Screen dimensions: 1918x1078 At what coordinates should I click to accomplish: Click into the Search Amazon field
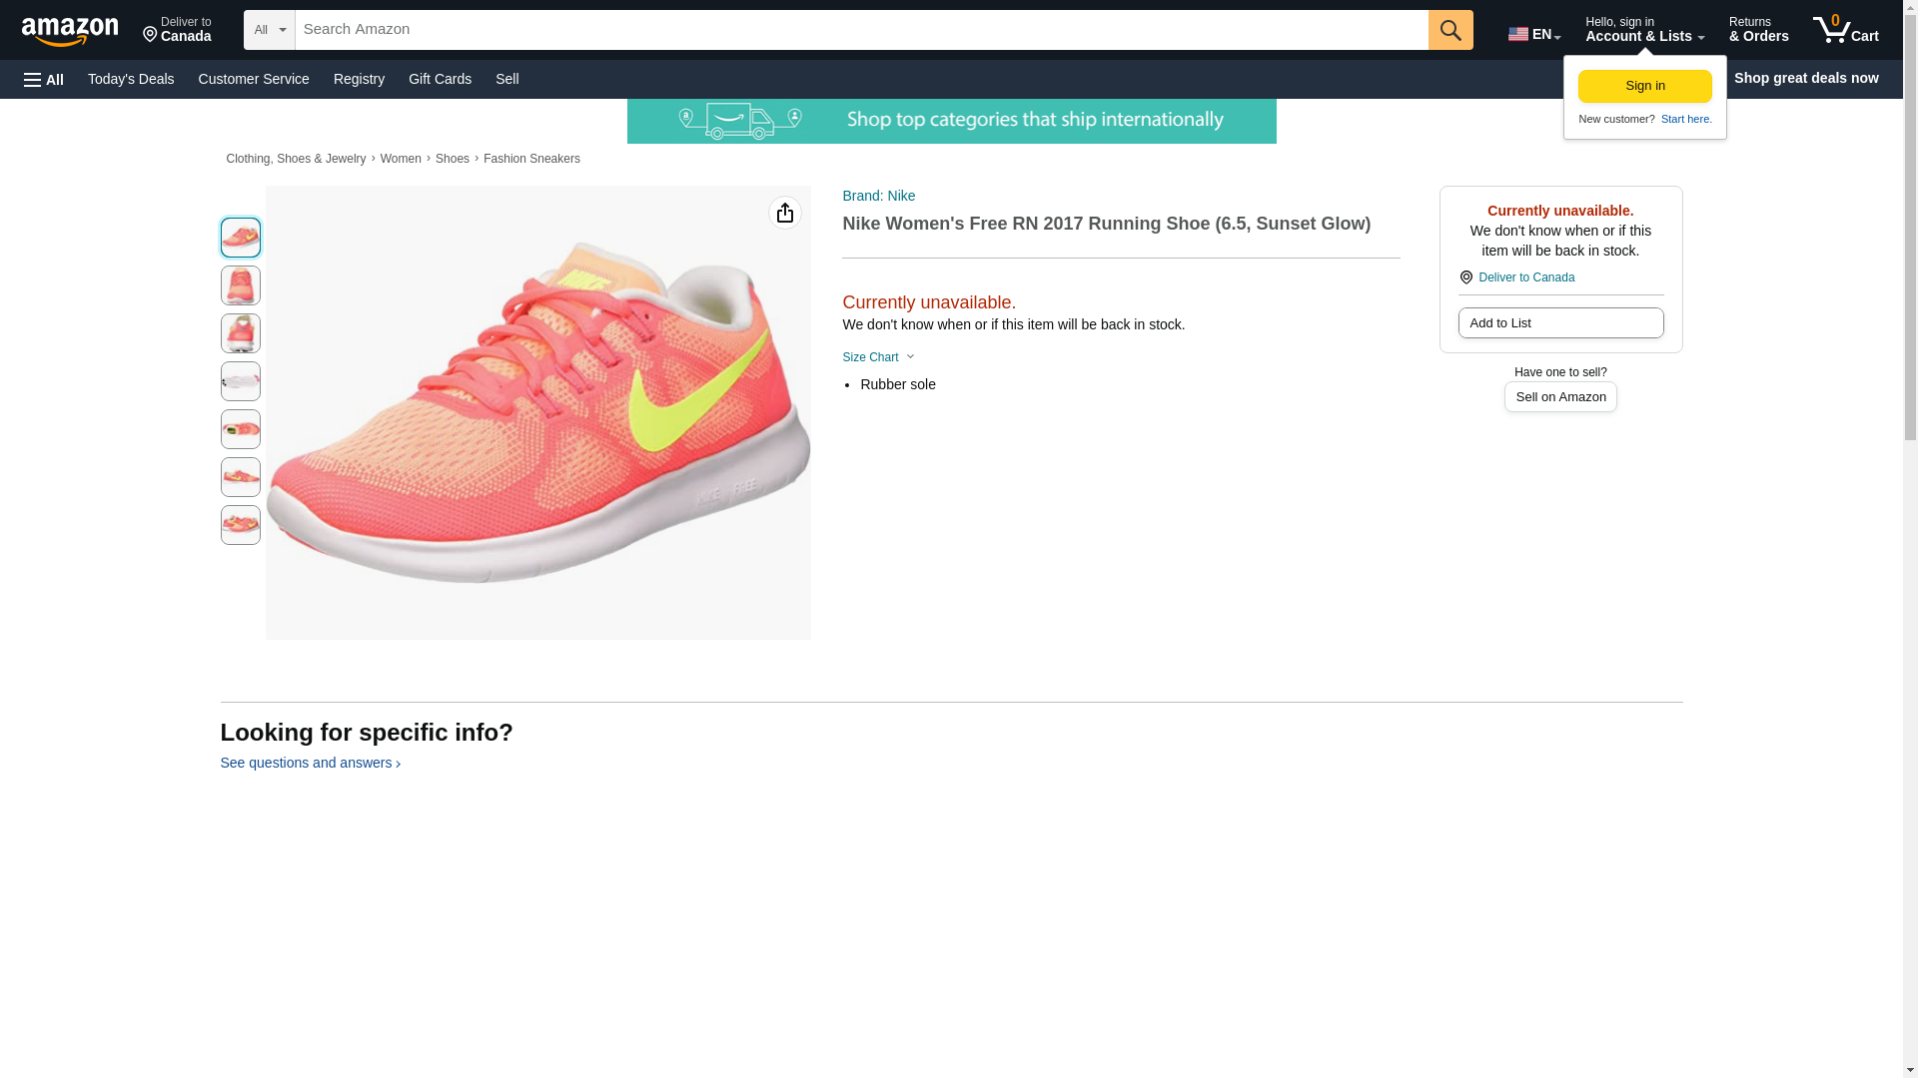(859, 30)
